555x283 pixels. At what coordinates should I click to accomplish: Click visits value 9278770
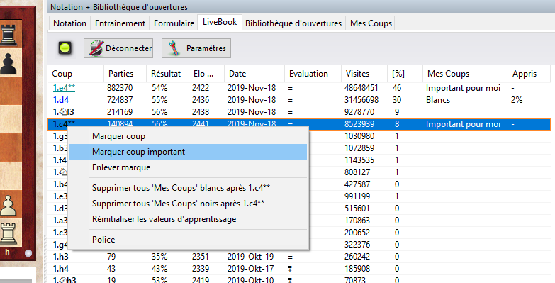coord(359,112)
